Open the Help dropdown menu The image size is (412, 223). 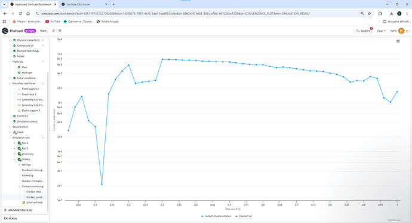click(382, 30)
